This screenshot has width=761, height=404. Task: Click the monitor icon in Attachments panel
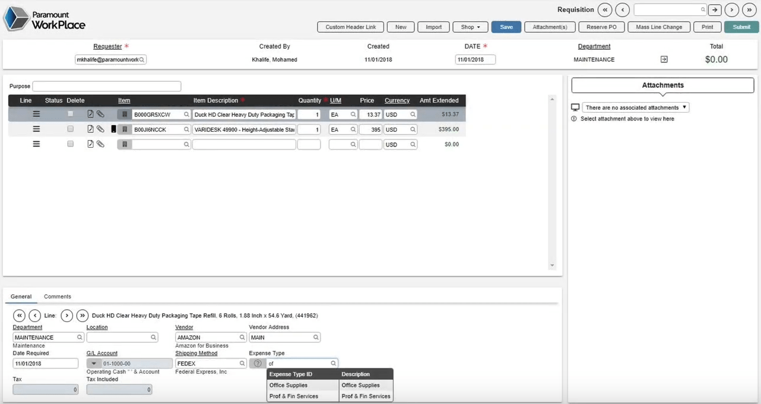pos(575,107)
